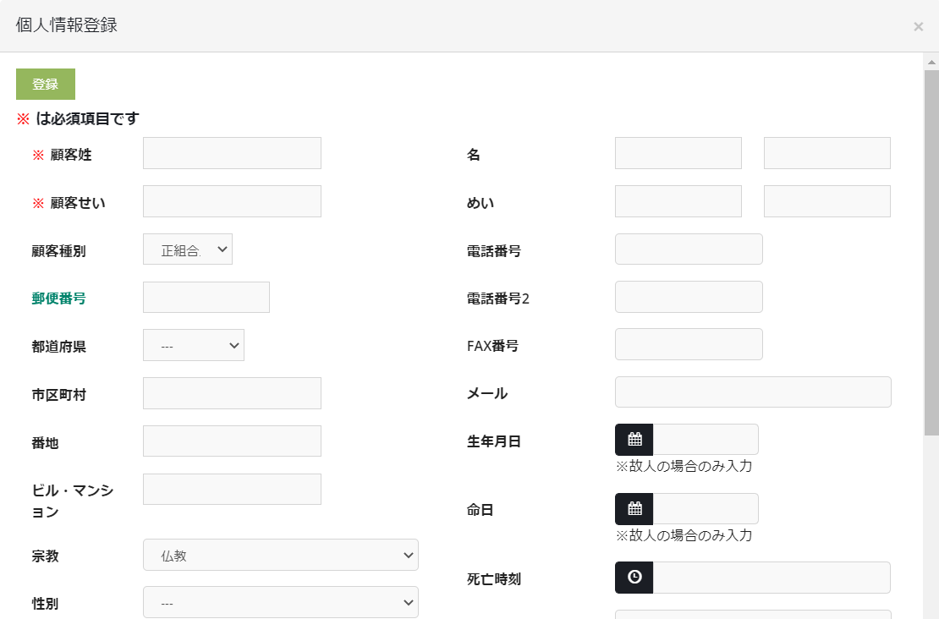Select the メール input field
This screenshot has height=619, width=939.
[x=752, y=392]
